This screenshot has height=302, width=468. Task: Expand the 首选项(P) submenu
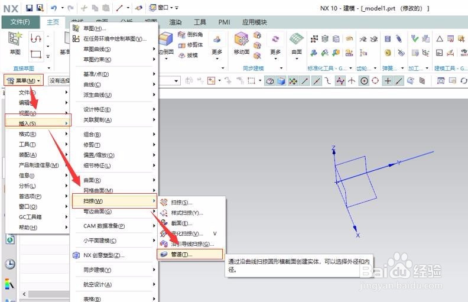coord(38,196)
